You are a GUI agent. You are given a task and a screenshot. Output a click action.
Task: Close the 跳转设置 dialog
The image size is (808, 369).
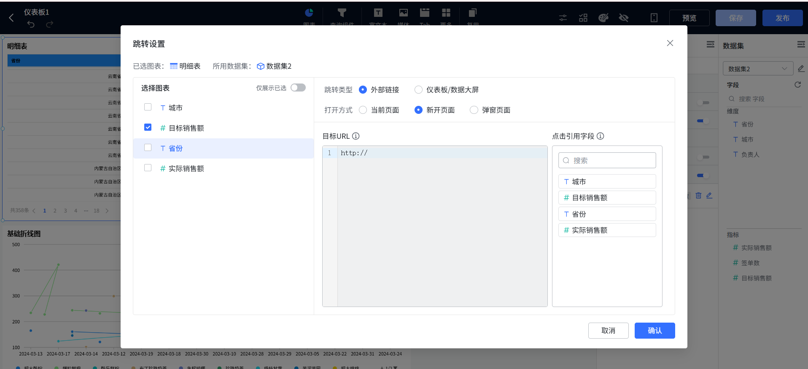[670, 43]
